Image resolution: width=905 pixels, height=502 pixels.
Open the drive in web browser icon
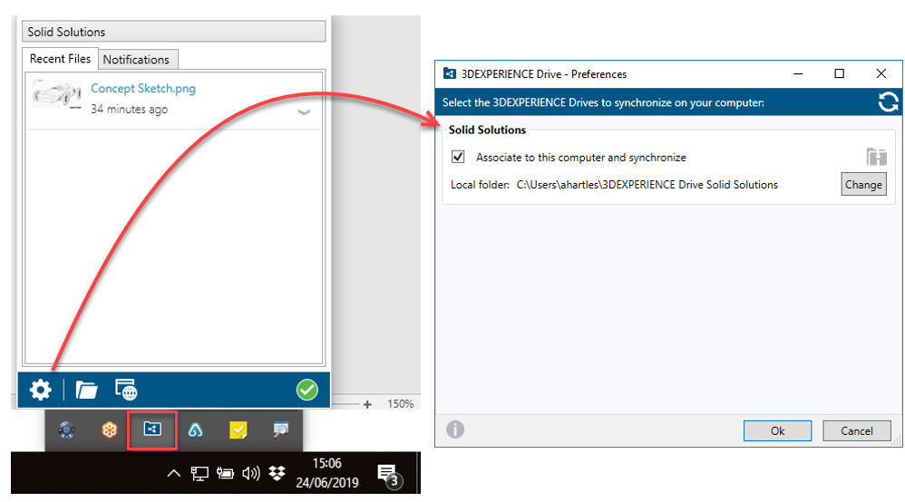[x=126, y=391]
